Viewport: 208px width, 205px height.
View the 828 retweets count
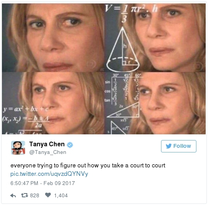click(35, 195)
